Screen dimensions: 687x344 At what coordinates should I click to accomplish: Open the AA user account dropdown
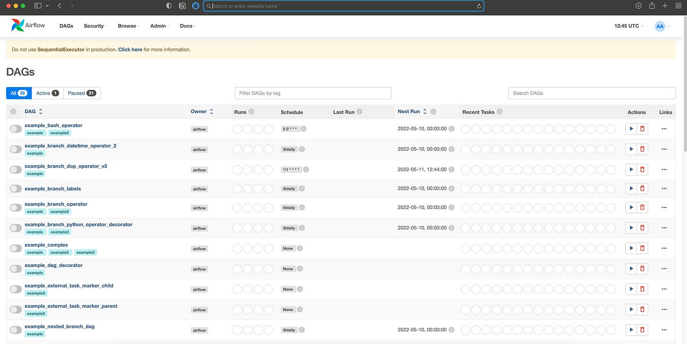660,26
